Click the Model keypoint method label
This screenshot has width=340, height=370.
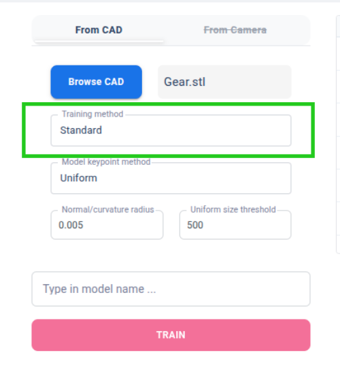(106, 162)
